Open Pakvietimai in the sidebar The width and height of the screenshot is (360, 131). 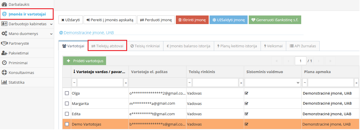click(x=18, y=53)
